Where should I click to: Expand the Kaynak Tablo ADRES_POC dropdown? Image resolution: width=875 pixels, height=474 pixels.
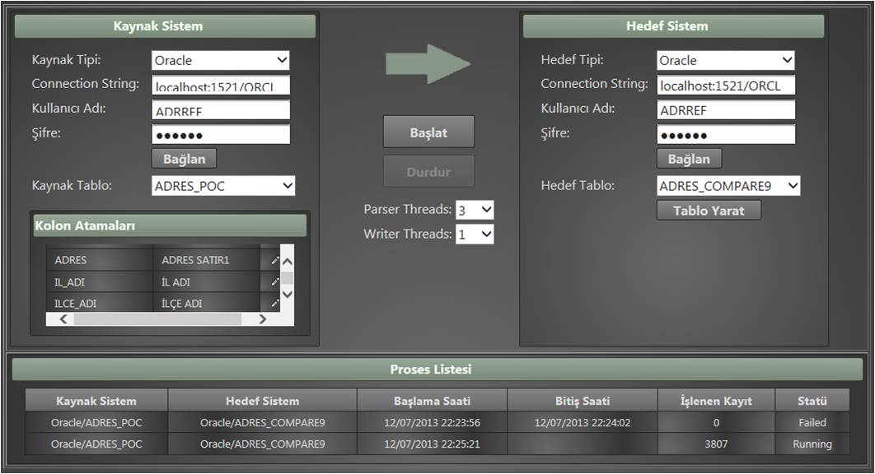click(223, 186)
